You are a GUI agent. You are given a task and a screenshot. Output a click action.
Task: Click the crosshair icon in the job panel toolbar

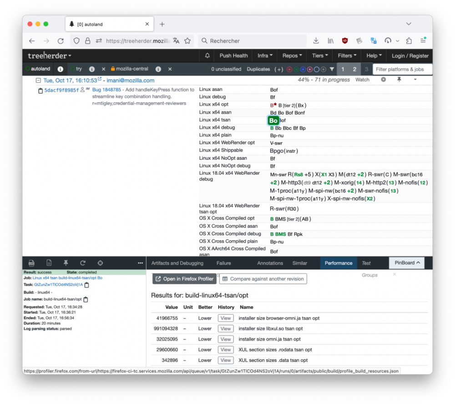point(100,263)
